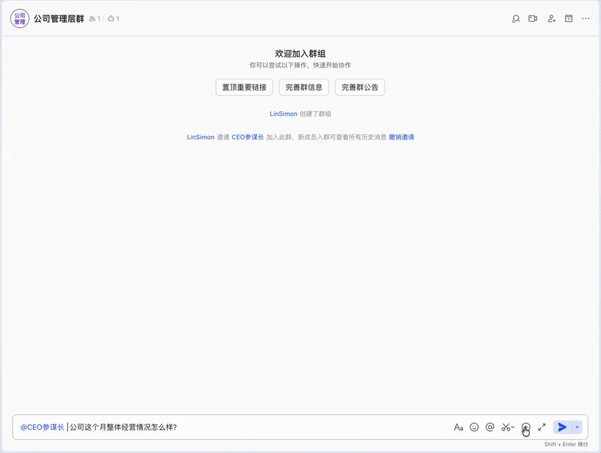Open the CEO参谋长 profile link
This screenshot has height=453, width=601.
coord(248,137)
